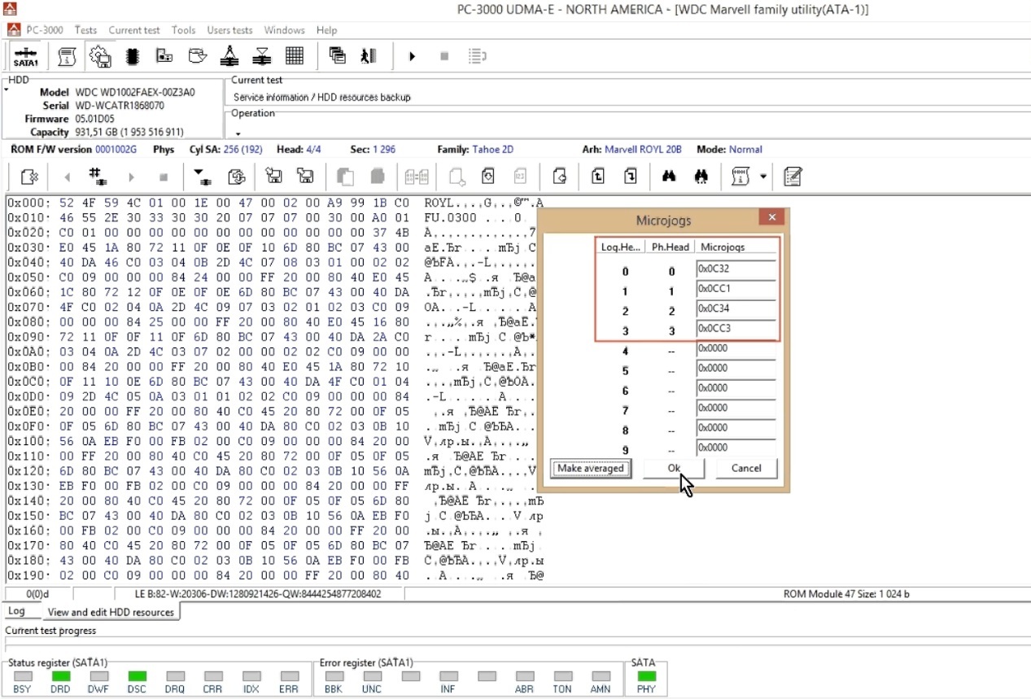Viewport: 1031px width, 699px height.
Task: Click Cancel in Microjogs dialog
Action: point(746,468)
